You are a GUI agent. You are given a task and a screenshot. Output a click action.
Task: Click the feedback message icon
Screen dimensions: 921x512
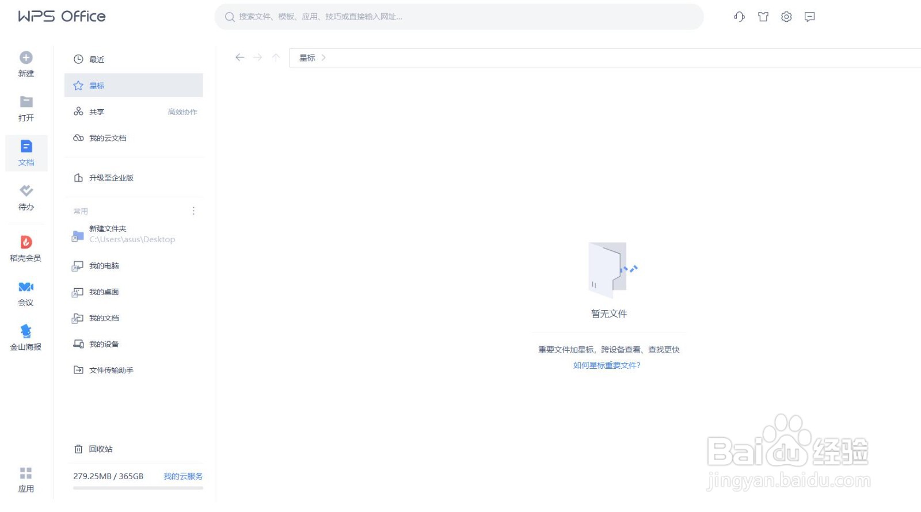(810, 17)
